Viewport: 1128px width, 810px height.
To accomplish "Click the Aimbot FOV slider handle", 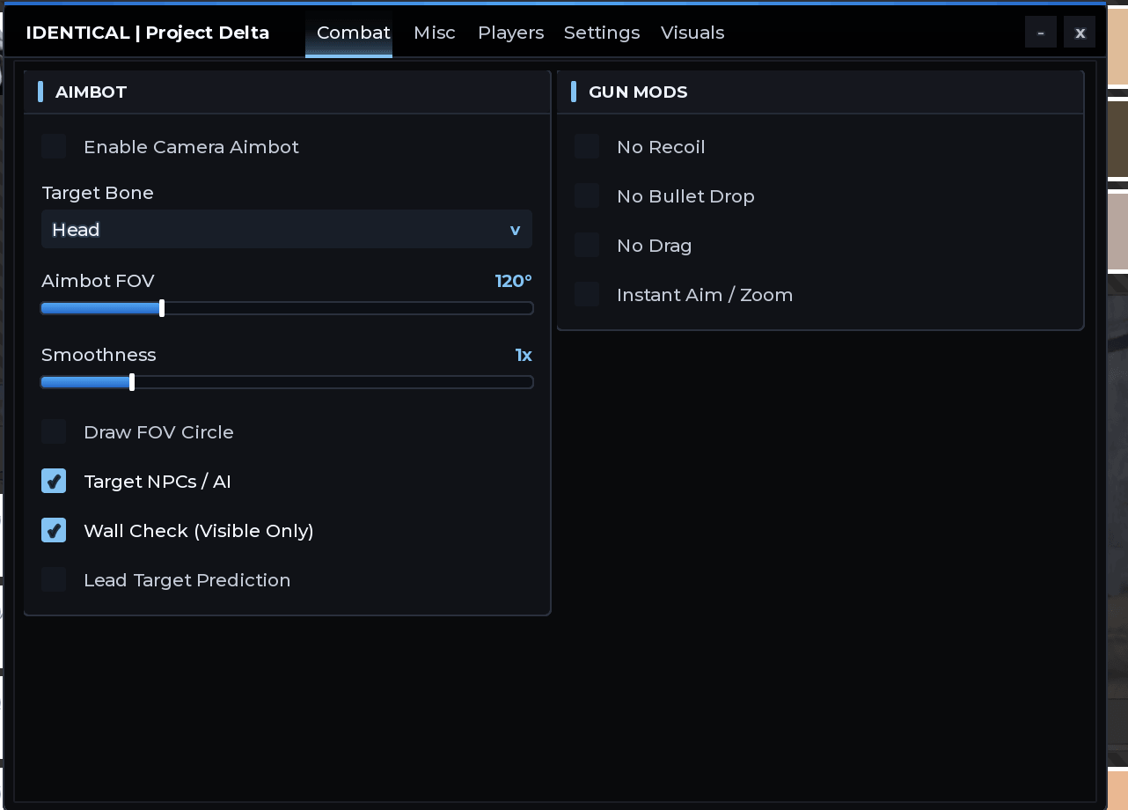I will click(x=162, y=308).
